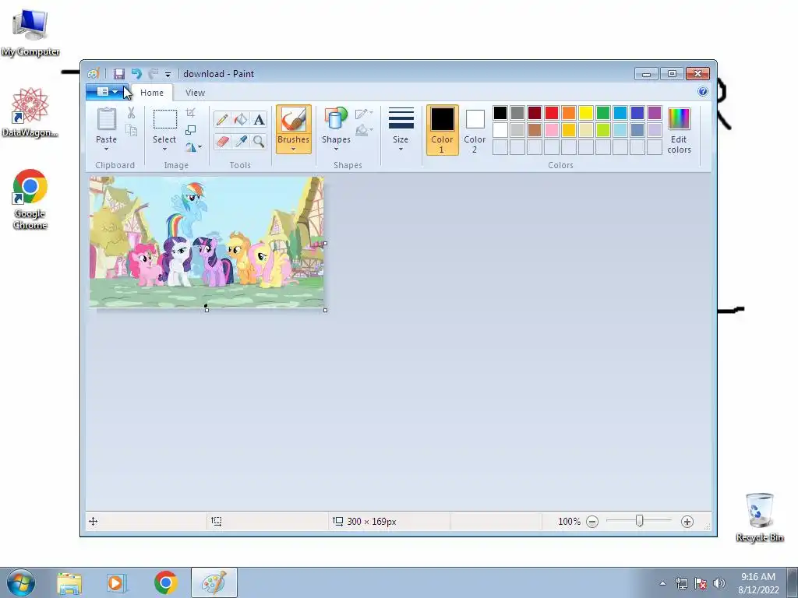Screen dimensions: 798x598
Task: Click the pony image canvas
Action: tap(207, 242)
